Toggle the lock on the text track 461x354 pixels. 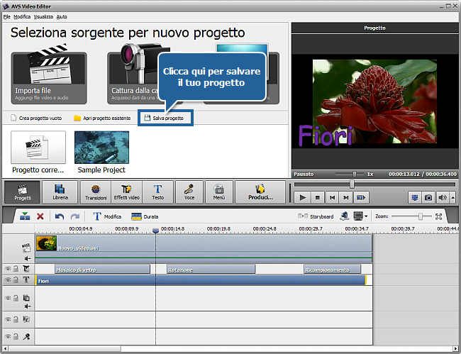[16, 280]
